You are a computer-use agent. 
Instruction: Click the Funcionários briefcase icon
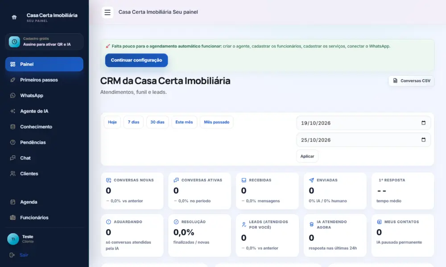coord(13,217)
